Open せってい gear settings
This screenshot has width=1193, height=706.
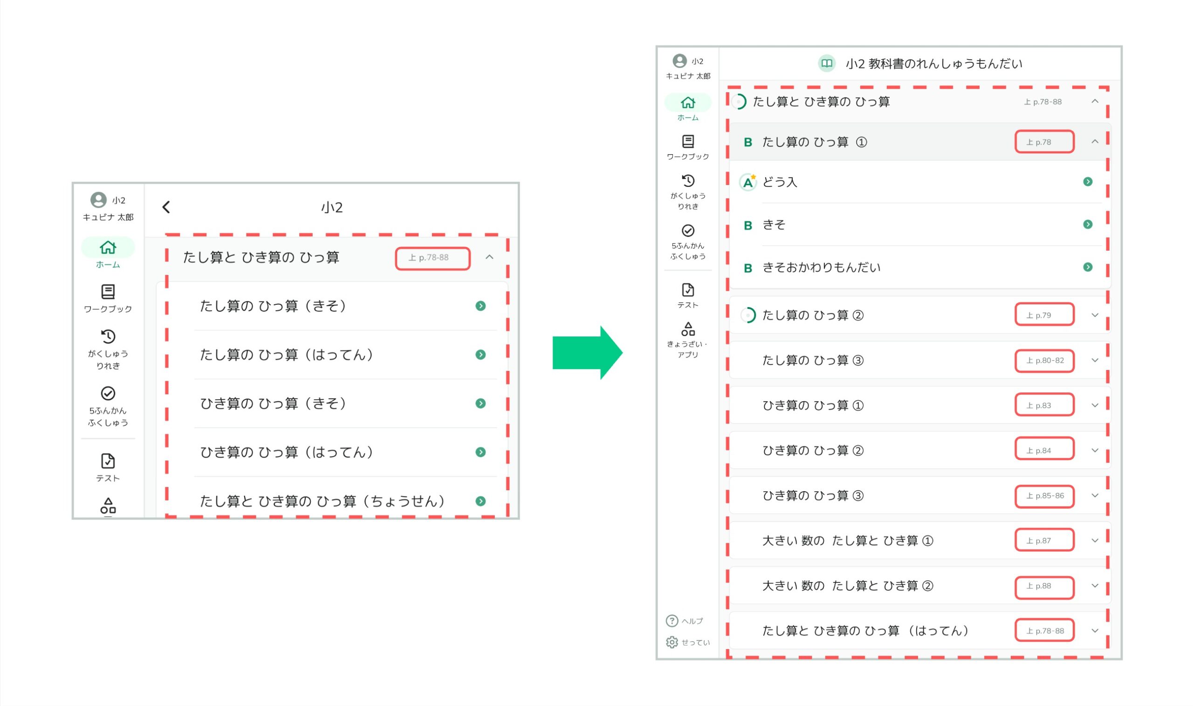(x=672, y=642)
